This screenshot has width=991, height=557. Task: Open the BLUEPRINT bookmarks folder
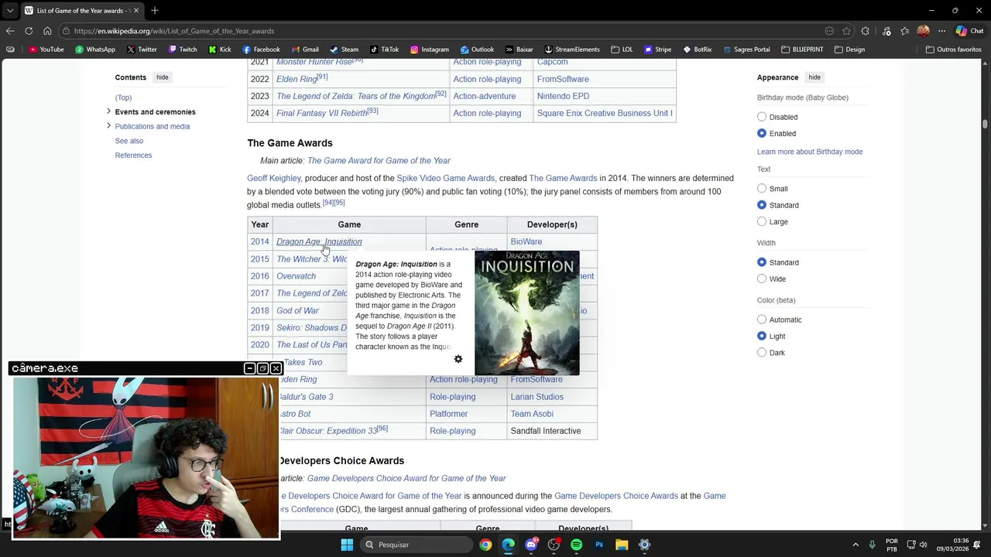(802, 50)
